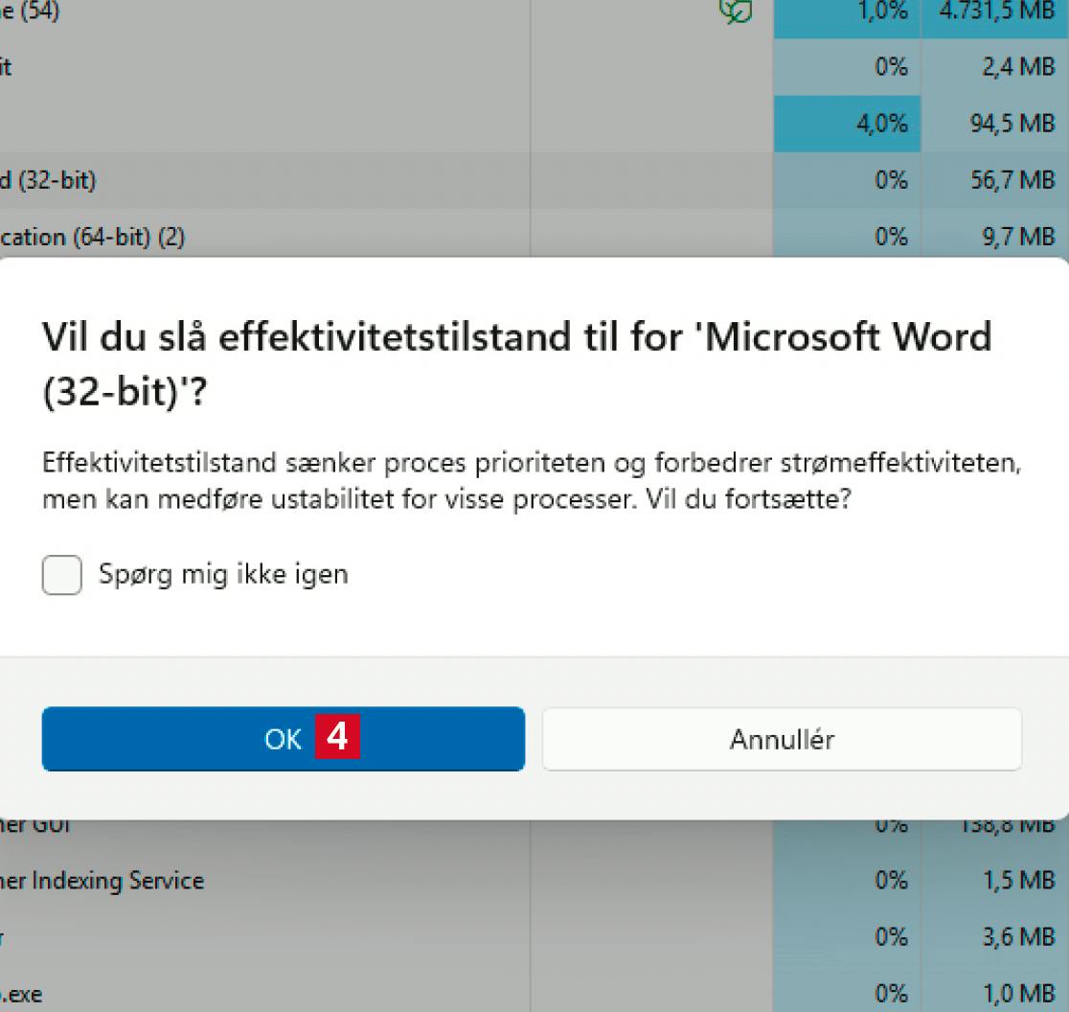Confirm efficiency mode with OK button
The width and height of the screenshot is (1069, 1012).
click(x=283, y=739)
